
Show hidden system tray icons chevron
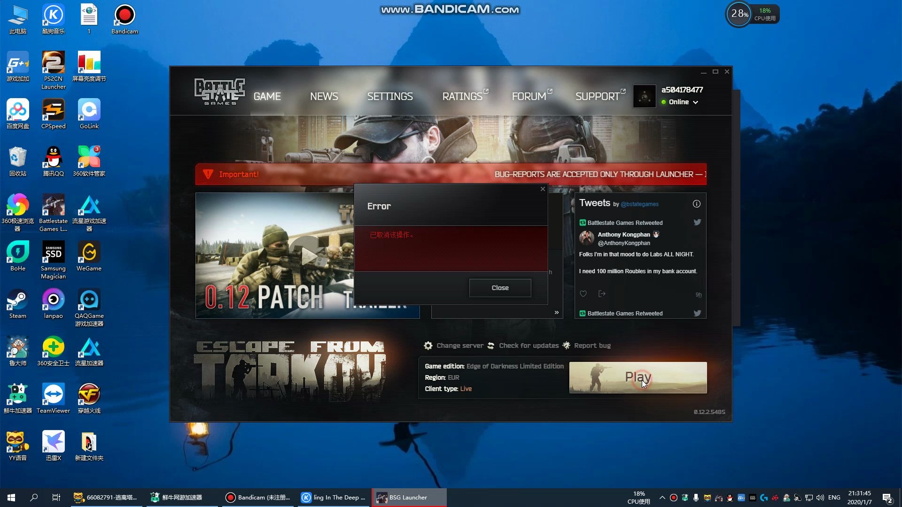(662, 498)
